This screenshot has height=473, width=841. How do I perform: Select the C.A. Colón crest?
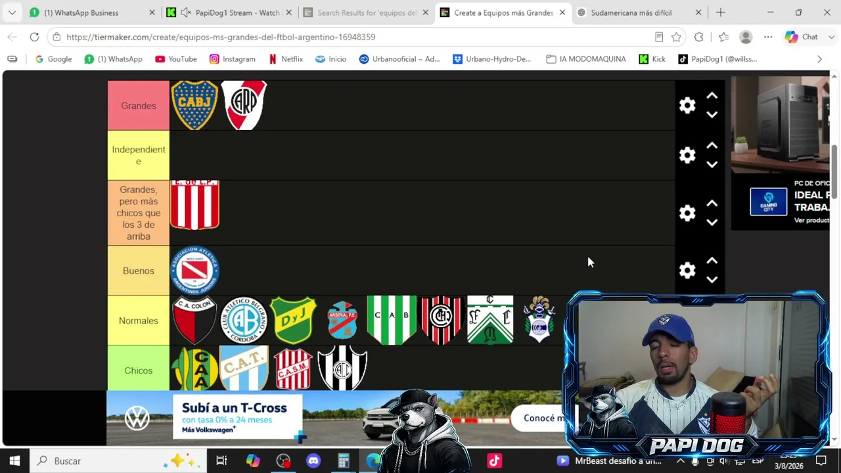tap(194, 321)
